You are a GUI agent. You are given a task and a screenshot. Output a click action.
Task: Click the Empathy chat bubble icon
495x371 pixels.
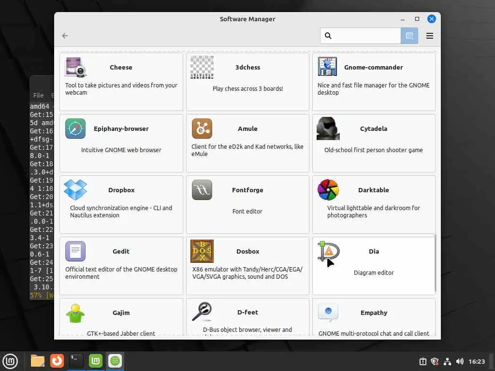click(x=328, y=313)
